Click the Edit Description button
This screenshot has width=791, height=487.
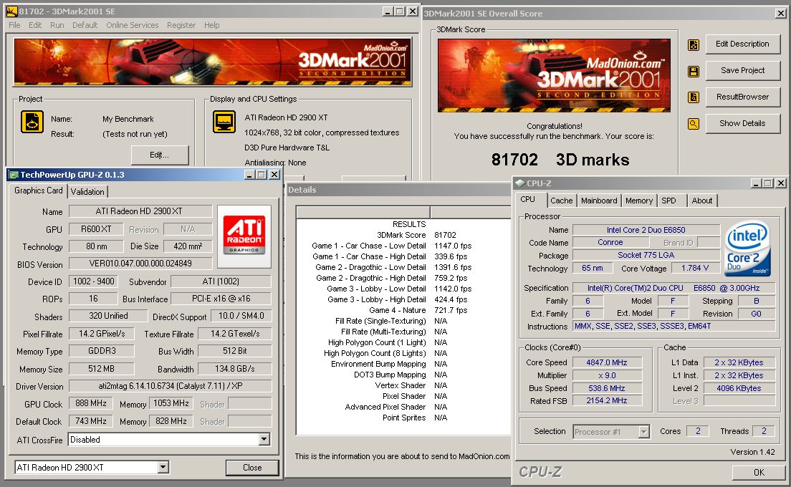coord(742,44)
